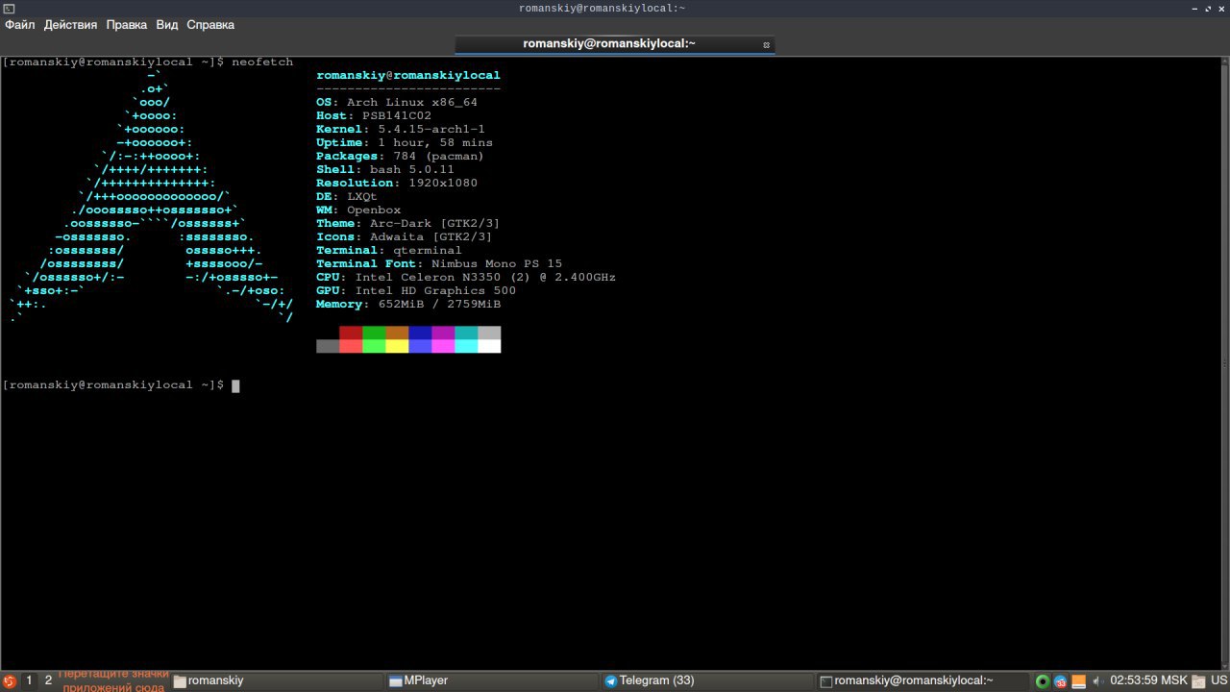The image size is (1230, 692).
Task: Click the Uptime: 1 hour, 58 mins line
Action: pos(405,142)
